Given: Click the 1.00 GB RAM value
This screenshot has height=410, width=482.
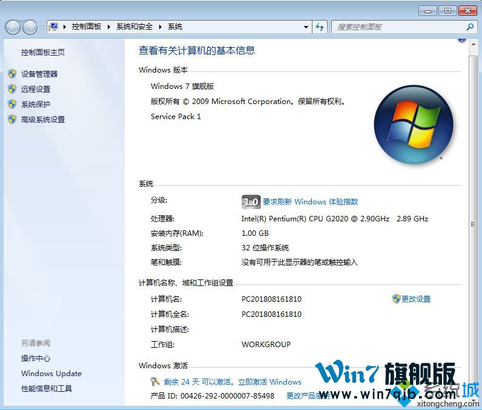Looking at the screenshot, I should pyautogui.click(x=255, y=233).
